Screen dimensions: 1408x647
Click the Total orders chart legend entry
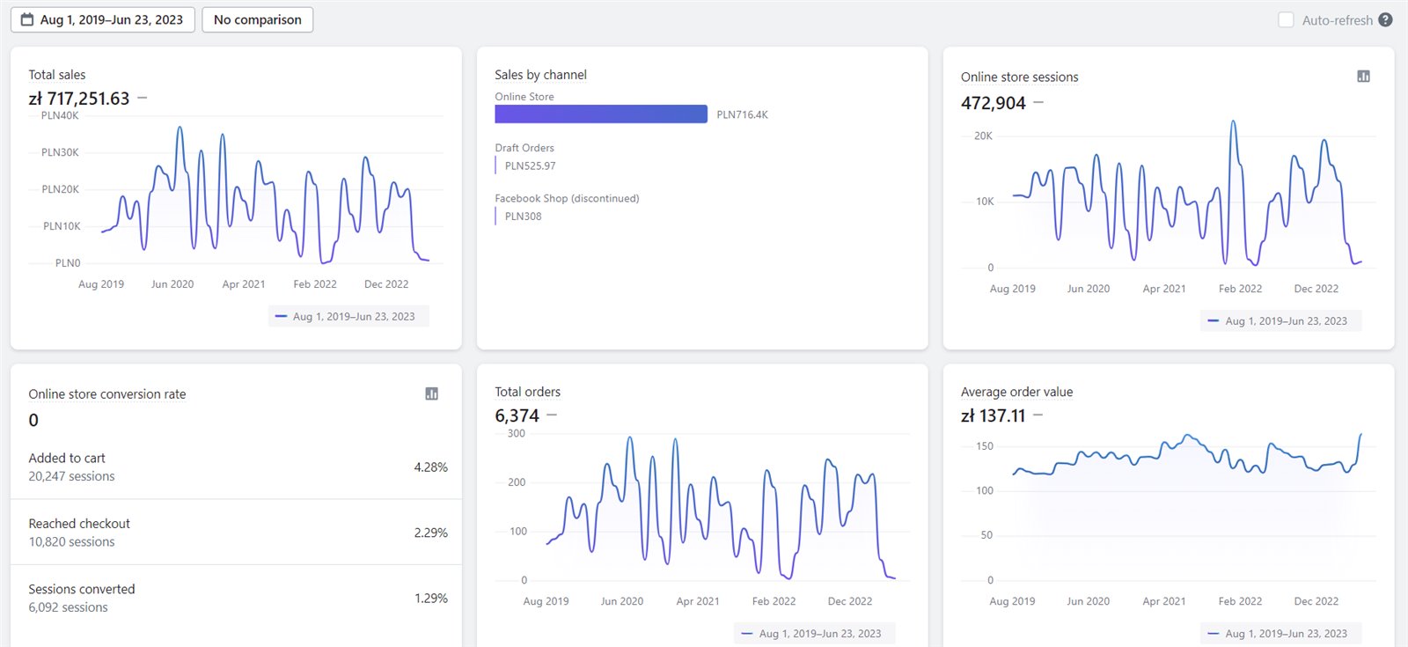[x=815, y=633]
